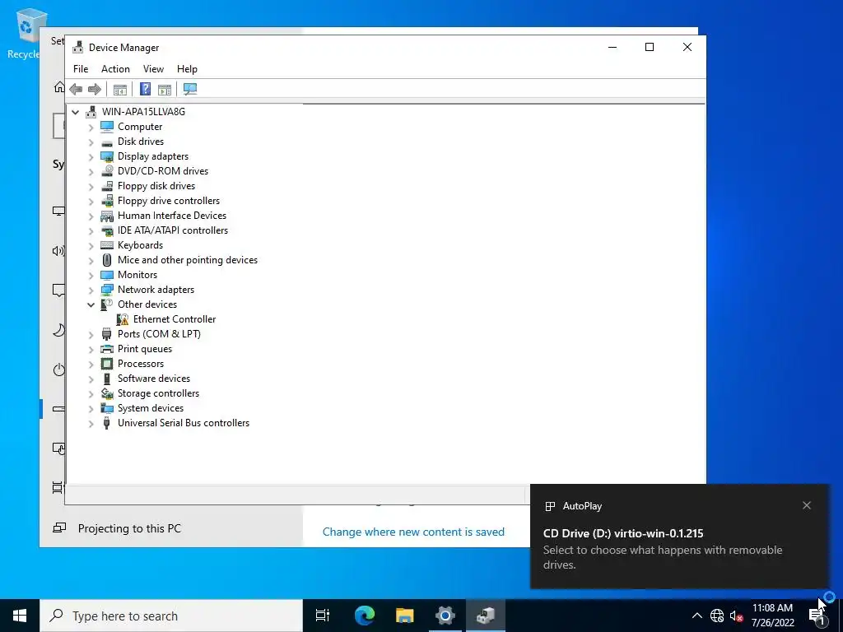Screen dimensions: 843x632
Task: Click the network globe tray icon
Action: pos(717,616)
